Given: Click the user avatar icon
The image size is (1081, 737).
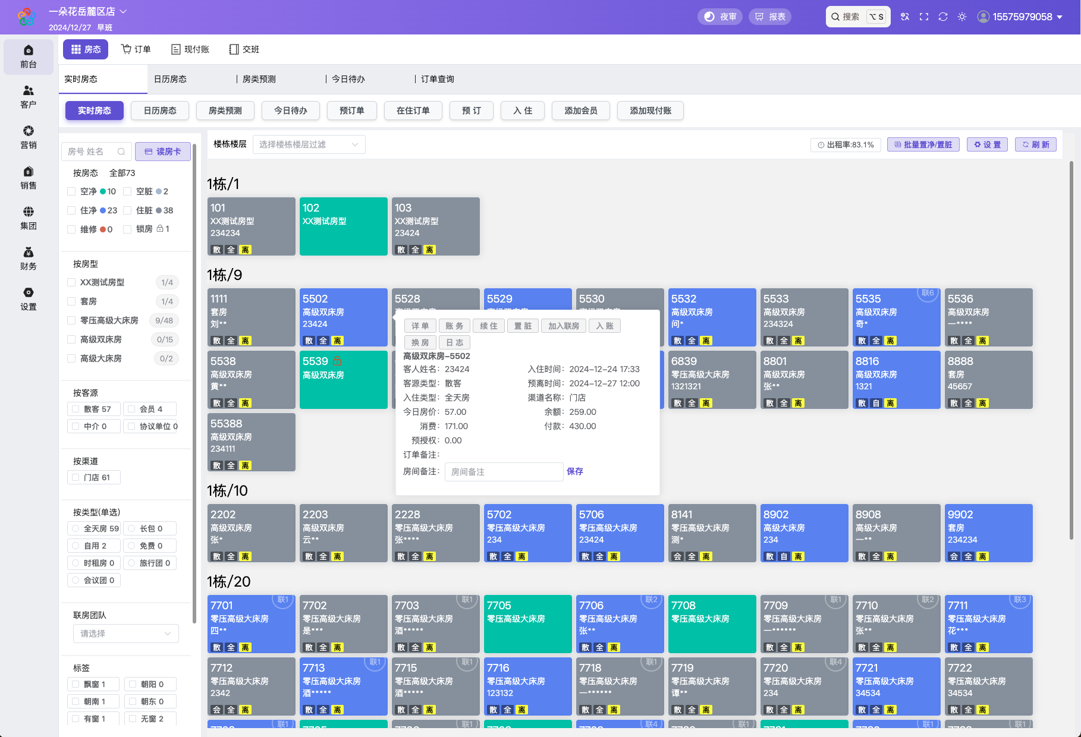Looking at the screenshot, I should [983, 17].
